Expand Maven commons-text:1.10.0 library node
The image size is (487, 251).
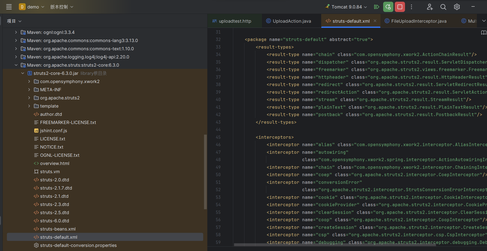16,49
